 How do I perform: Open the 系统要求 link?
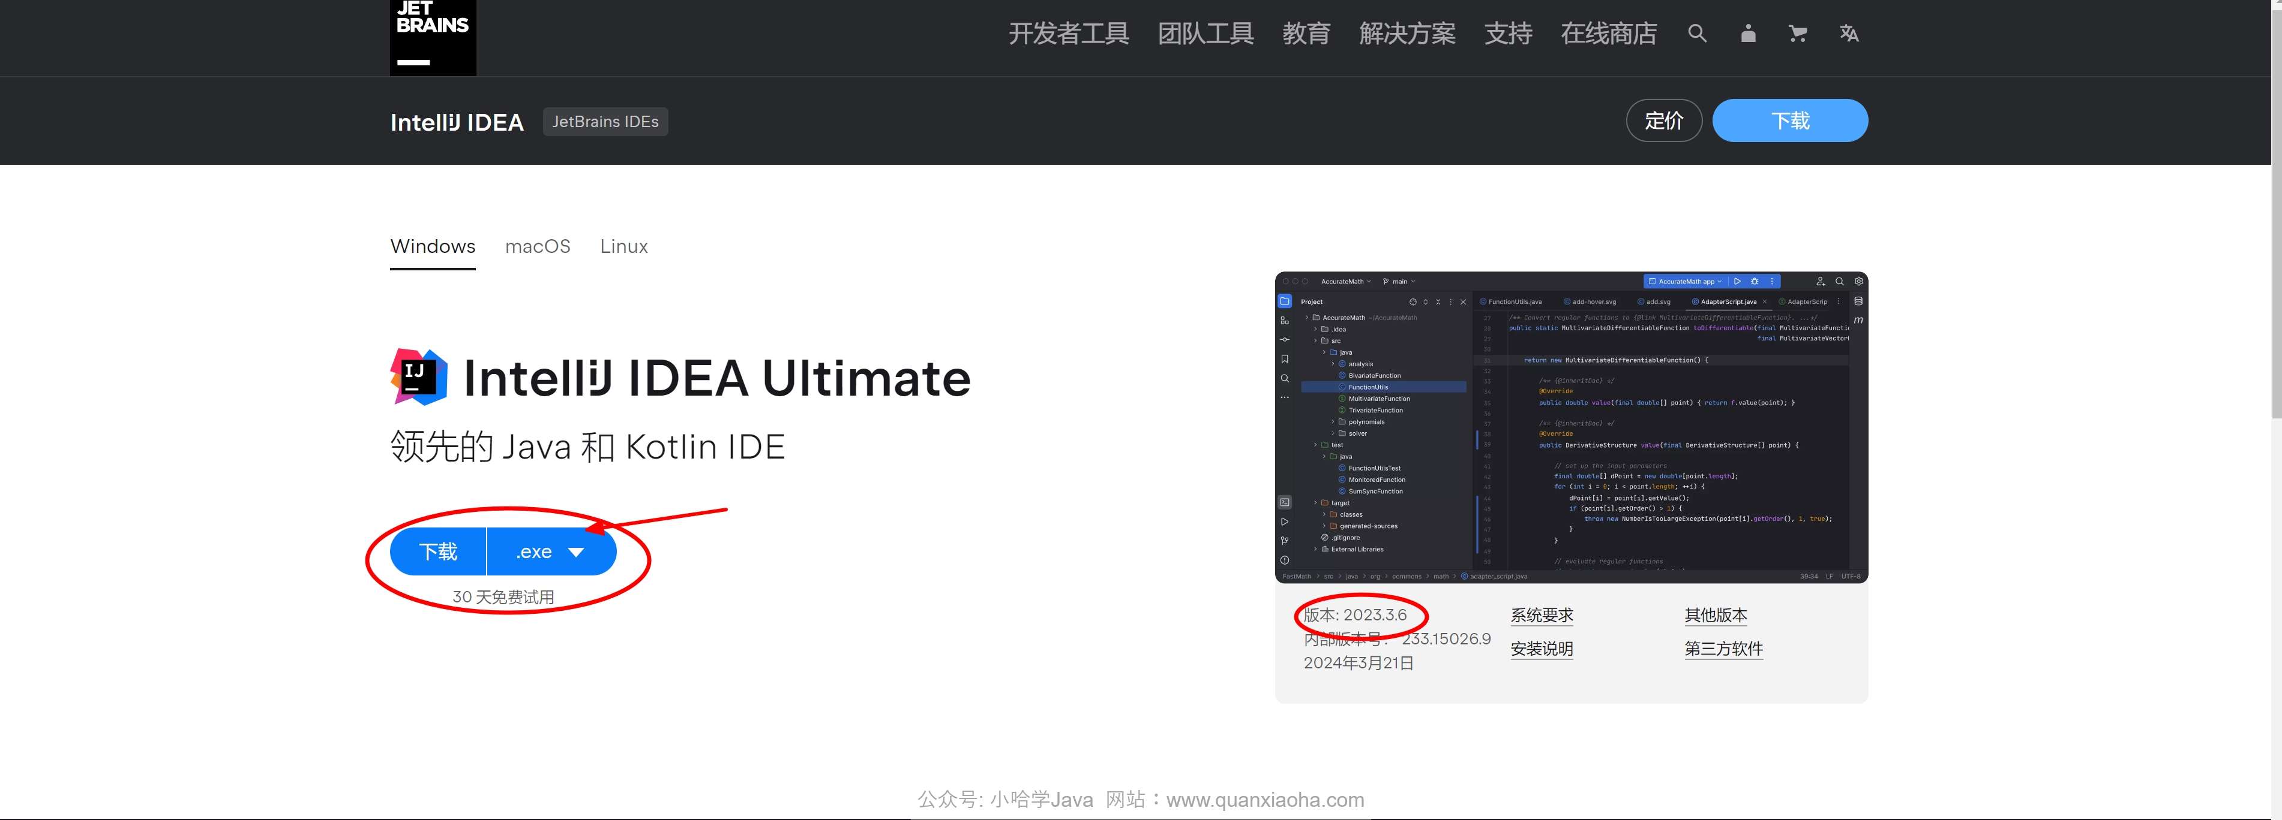pos(1542,616)
